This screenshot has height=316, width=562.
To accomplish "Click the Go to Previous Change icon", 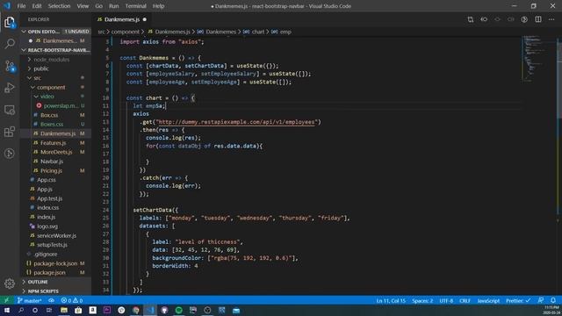I will [484, 19].
